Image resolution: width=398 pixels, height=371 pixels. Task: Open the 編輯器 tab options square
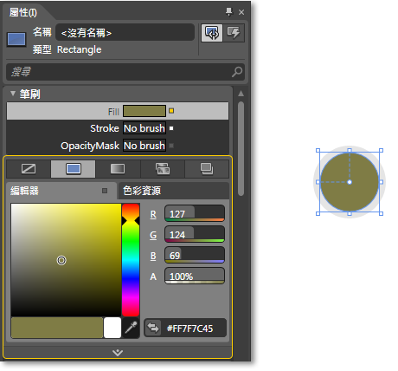coord(105,191)
